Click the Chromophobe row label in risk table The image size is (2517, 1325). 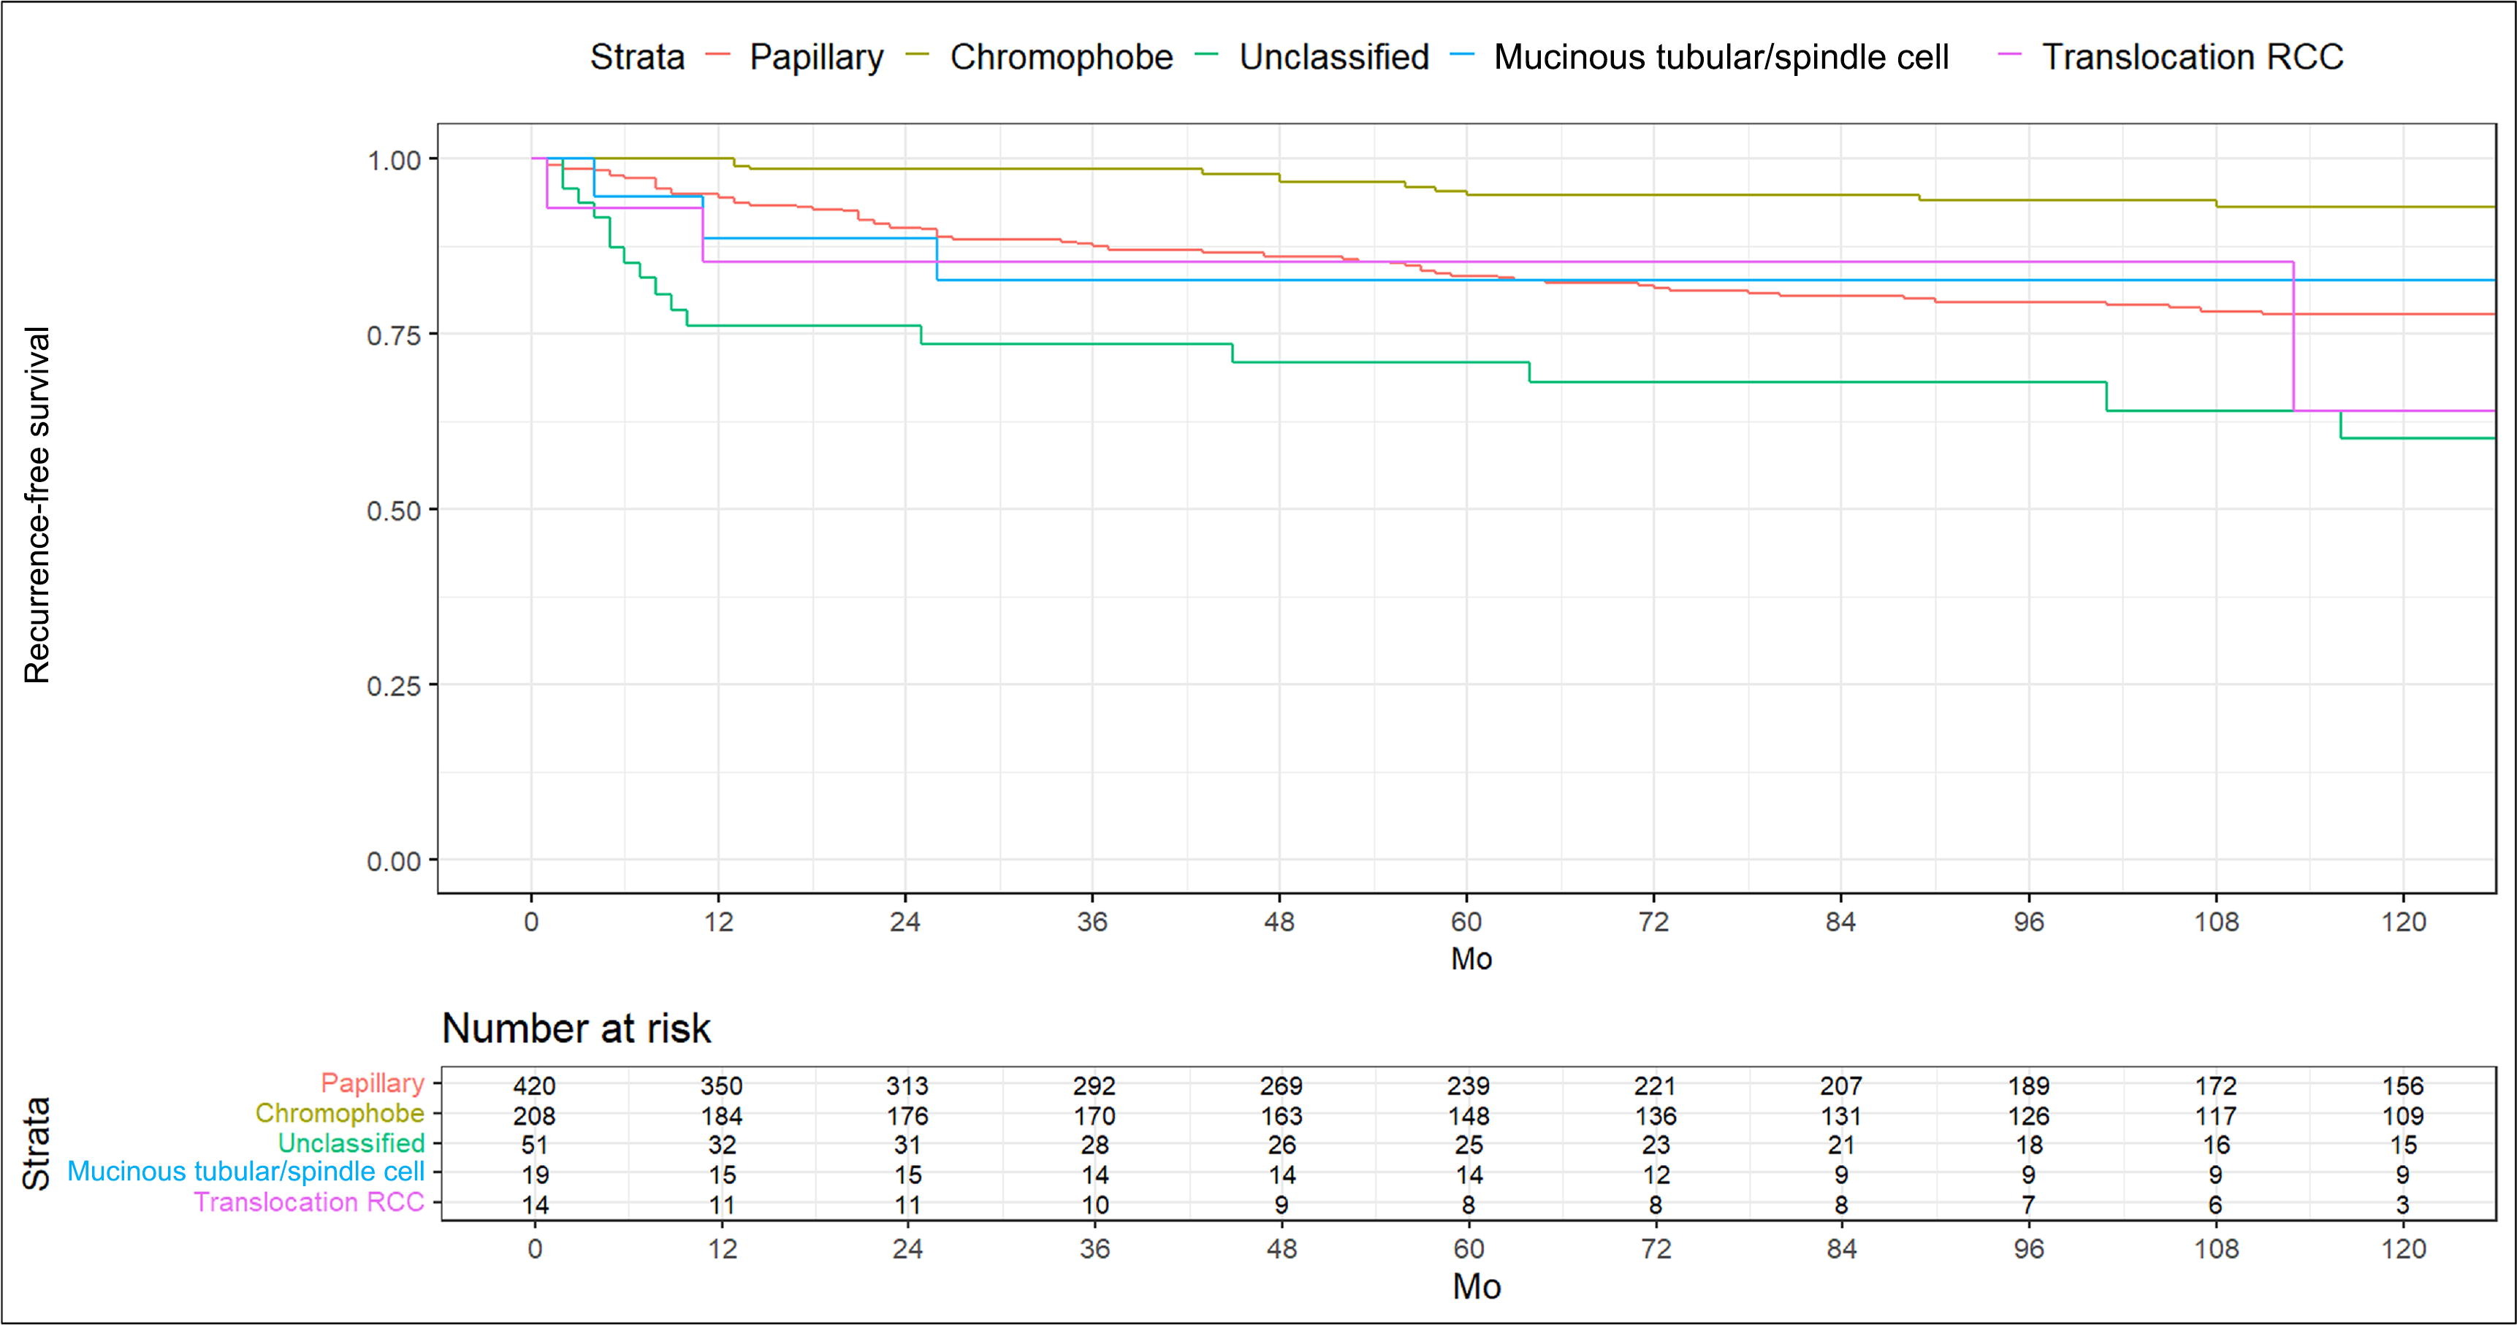tap(340, 1113)
